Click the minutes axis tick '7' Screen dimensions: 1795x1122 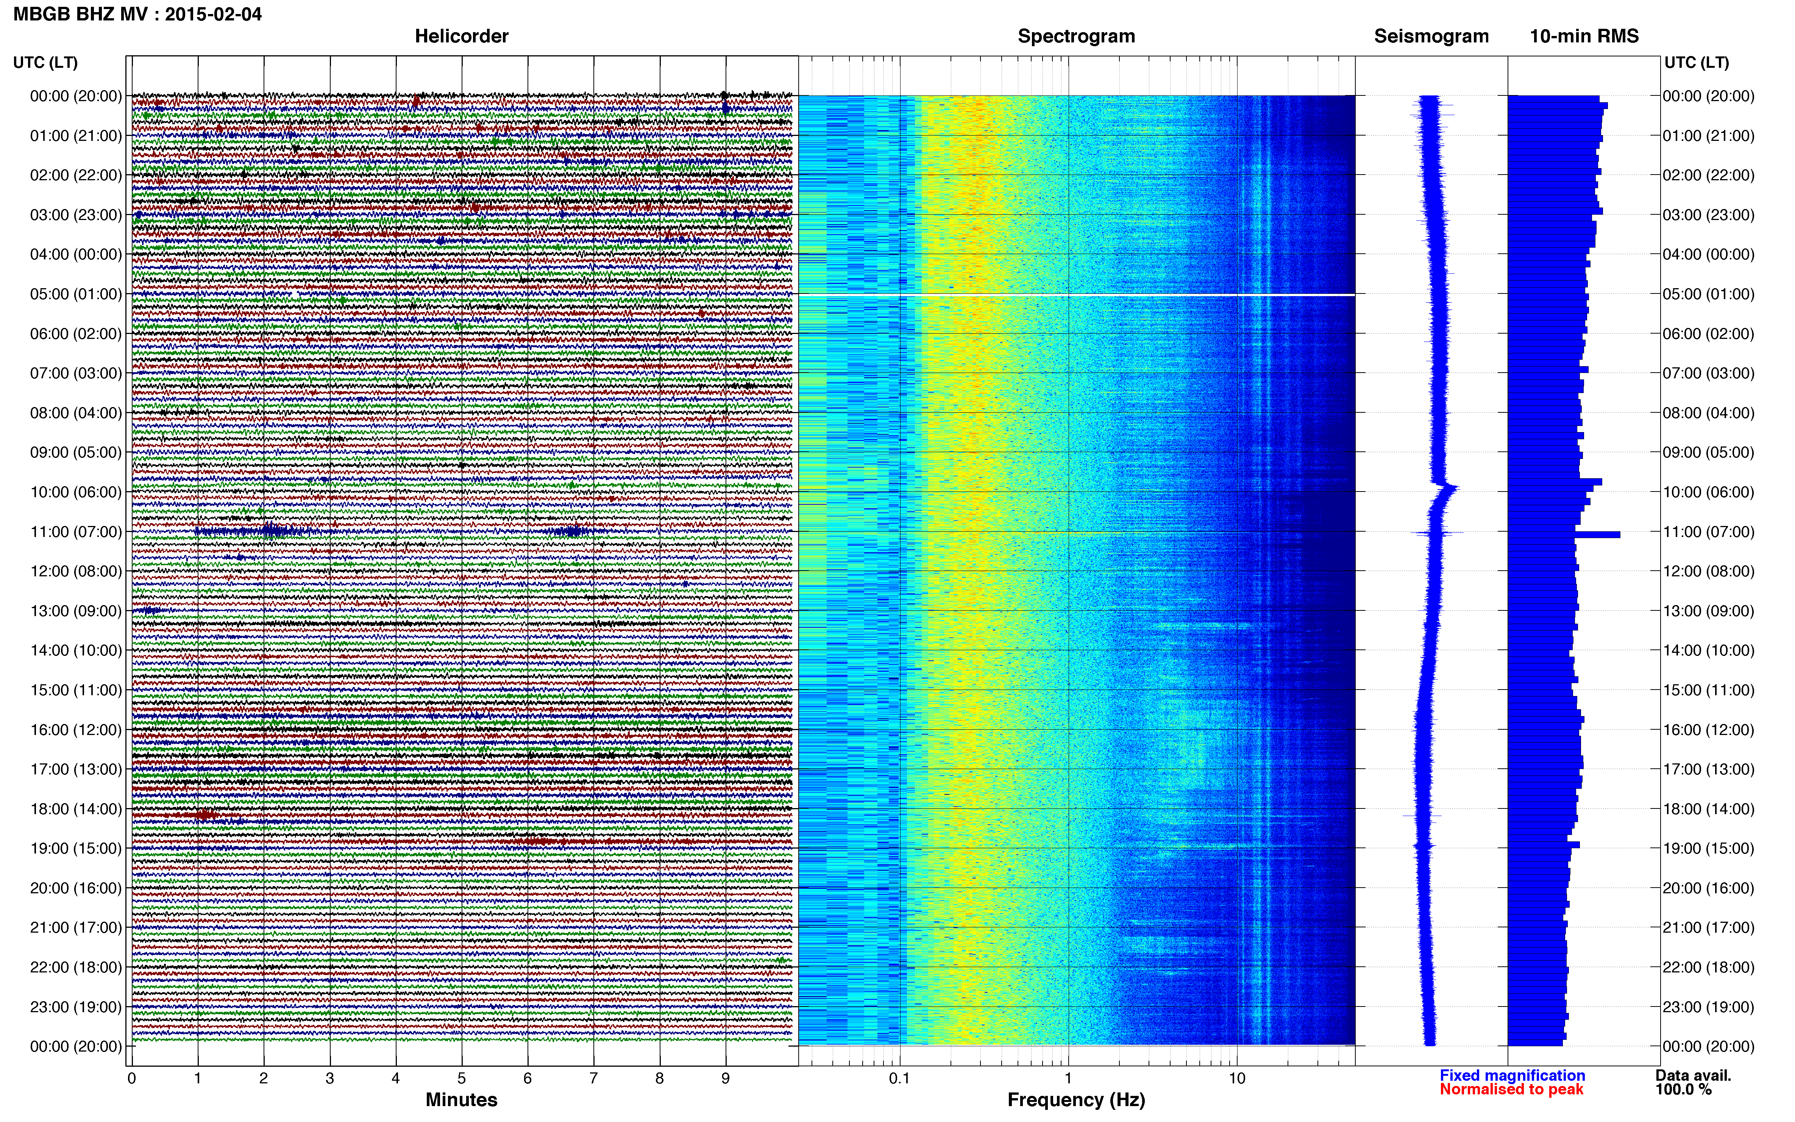[594, 1078]
